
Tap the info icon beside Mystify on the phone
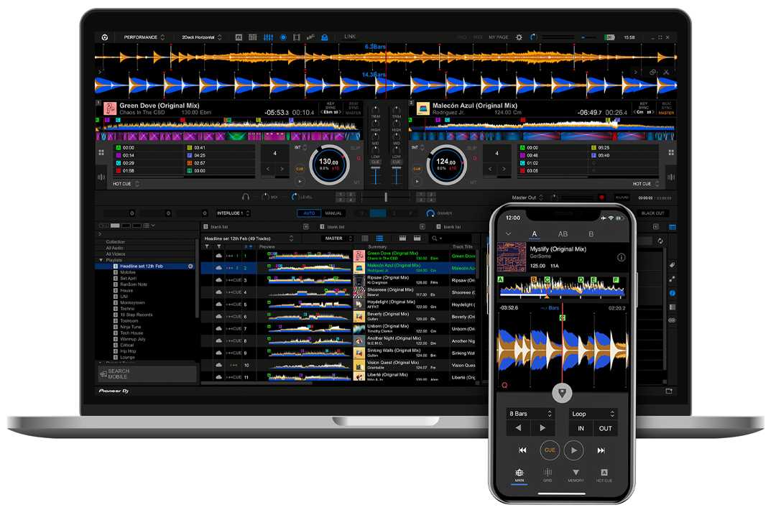point(621,257)
